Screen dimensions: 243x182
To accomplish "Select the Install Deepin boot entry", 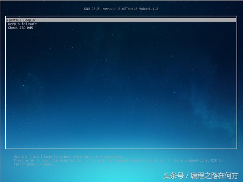I will 121,20.
